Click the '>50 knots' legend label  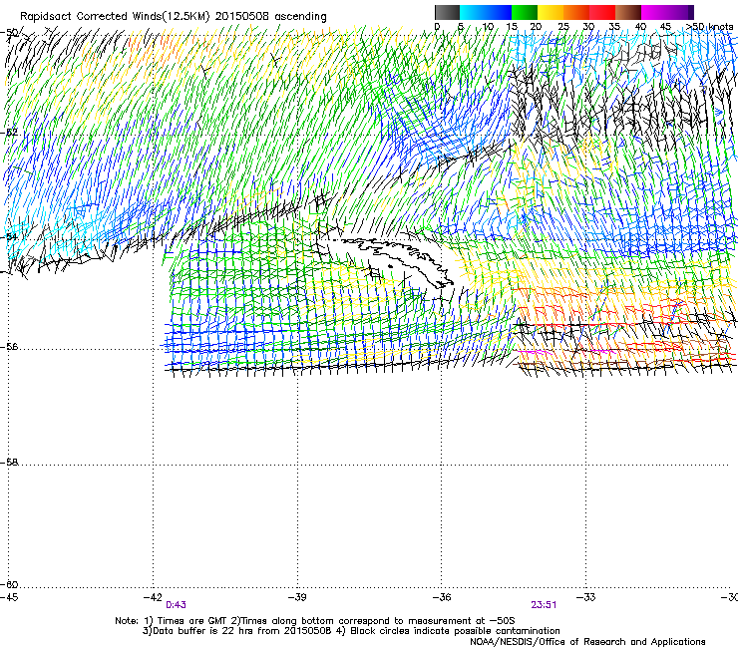pos(709,26)
